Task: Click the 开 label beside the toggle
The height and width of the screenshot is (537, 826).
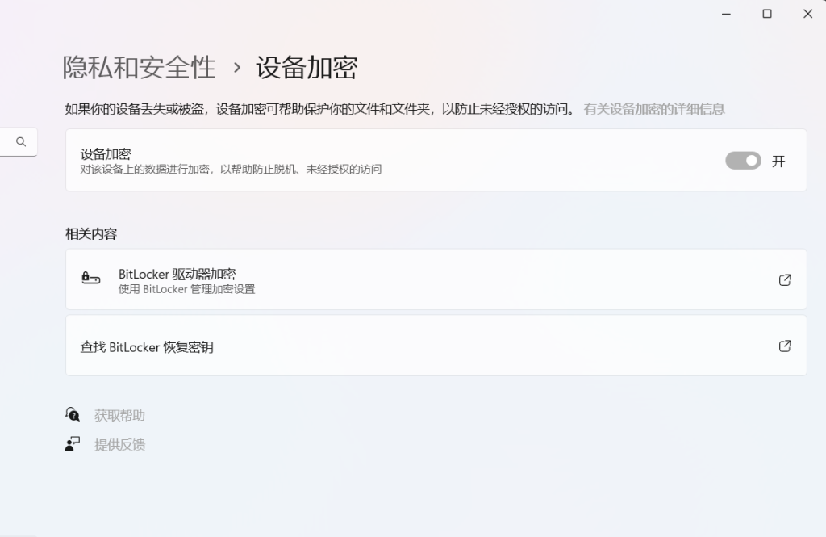Action: (778, 161)
